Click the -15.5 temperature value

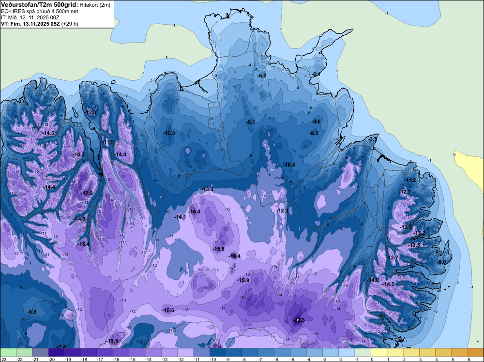[x=112, y=341]
